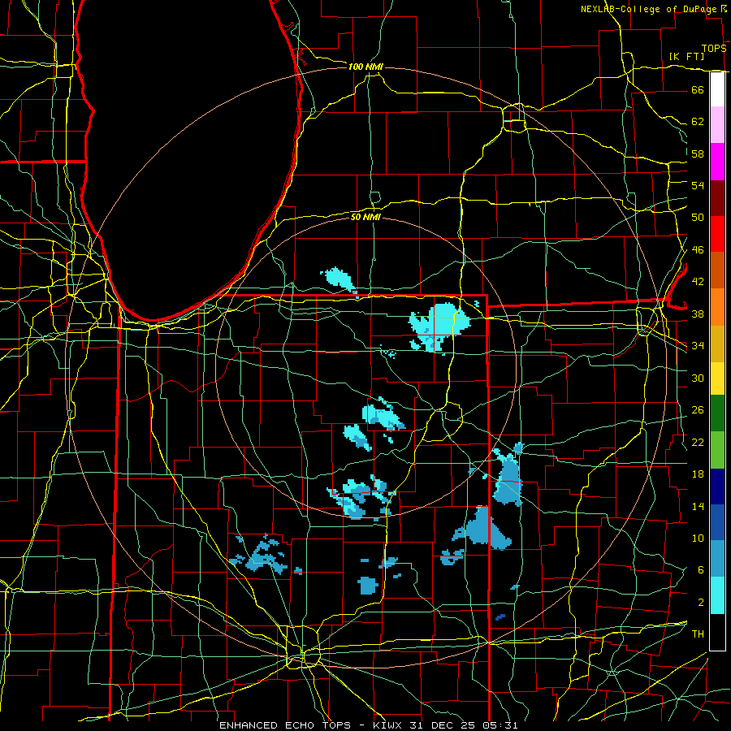Viewport: 731px width, 731px height.
Task: Select the 46 value on the legend
Action: (x=698, y=250)
